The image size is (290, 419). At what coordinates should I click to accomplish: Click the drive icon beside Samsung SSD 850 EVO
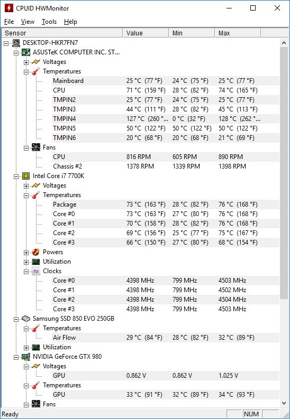coord(26,319)
